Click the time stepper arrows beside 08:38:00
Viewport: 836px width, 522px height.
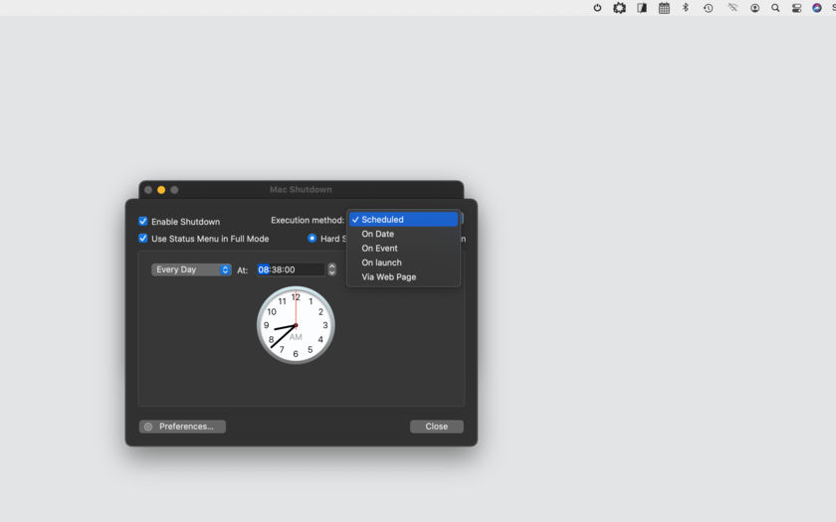[331, 269]
